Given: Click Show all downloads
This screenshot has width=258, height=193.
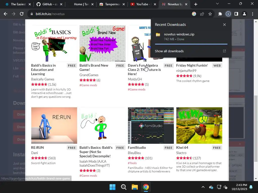Looking at the screenshot, I should pos(169,51).
